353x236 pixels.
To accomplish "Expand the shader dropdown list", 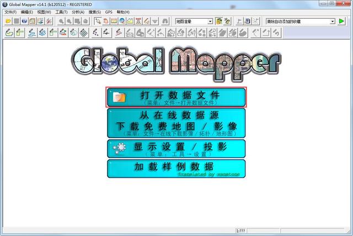I will click(x=210, y=22).
